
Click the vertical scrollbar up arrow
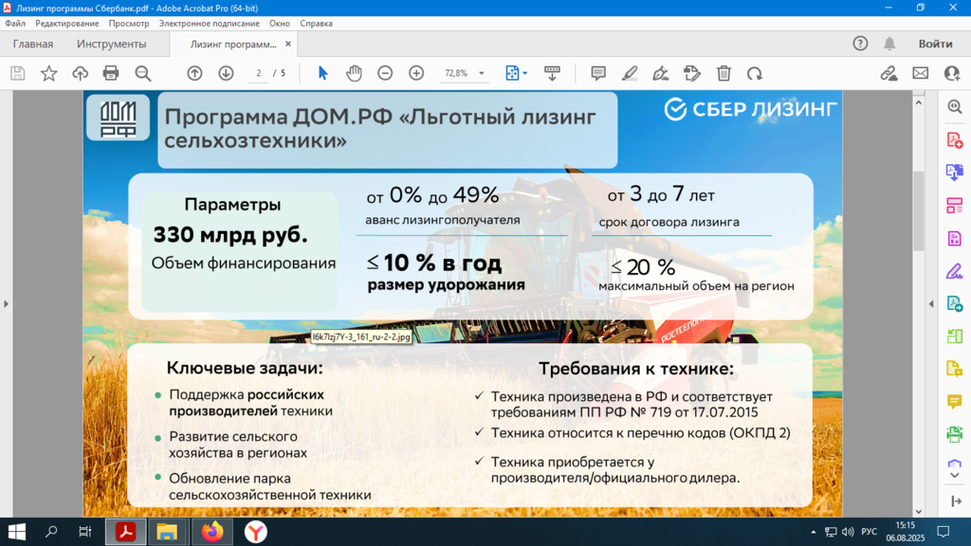tap(918, 102)
